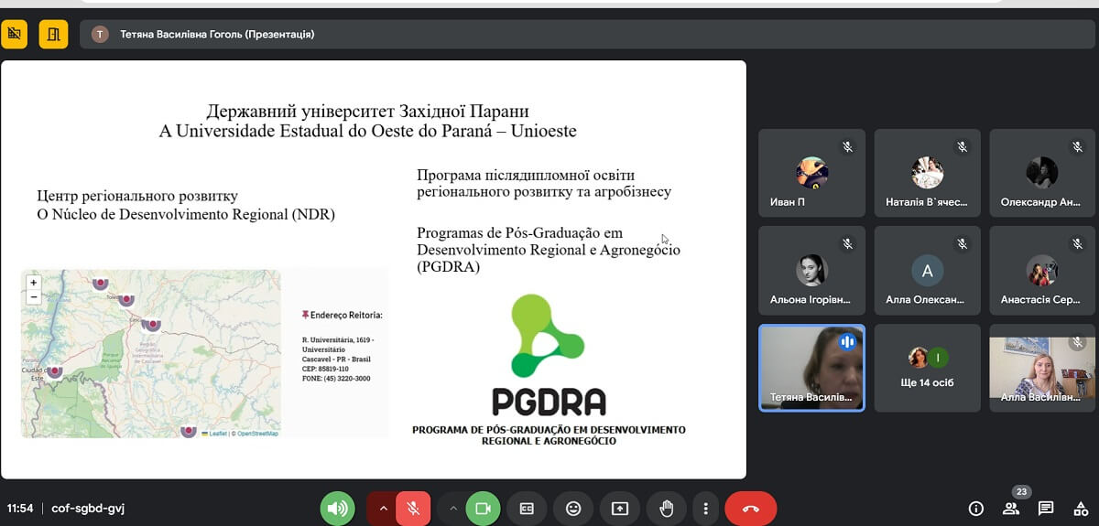Open the three-dot more options menu
1099x526 pixels.
pyautogui.click(x=705, y=509)
